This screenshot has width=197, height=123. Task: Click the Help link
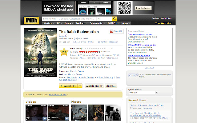click(x=170, y=18)
